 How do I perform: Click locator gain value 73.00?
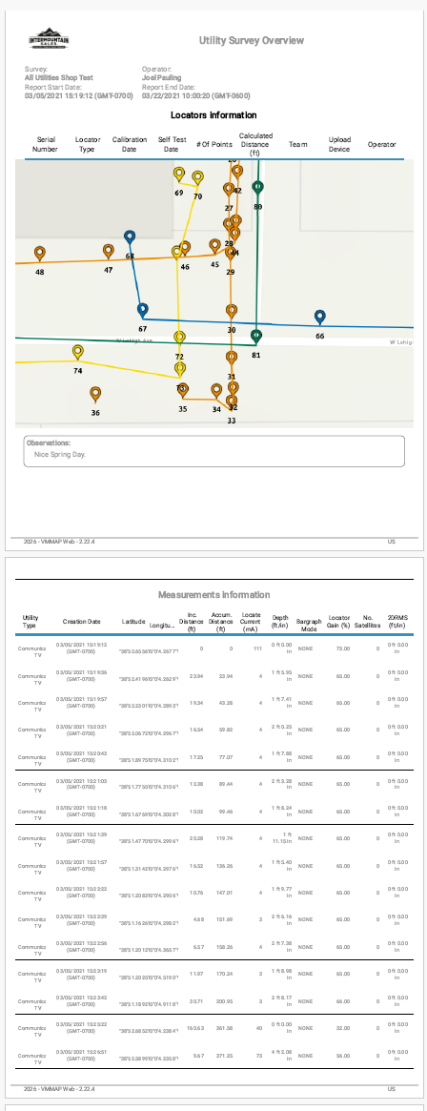point(343,648)
